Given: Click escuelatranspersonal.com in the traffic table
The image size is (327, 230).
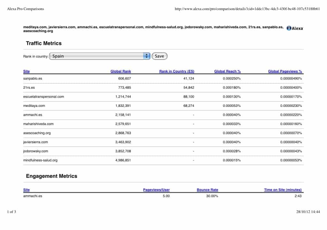Looking at the screenshot, I should point(44,96).
